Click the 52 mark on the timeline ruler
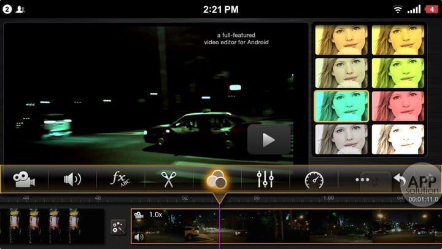The image size is (442, 249). tap(185, 198)
